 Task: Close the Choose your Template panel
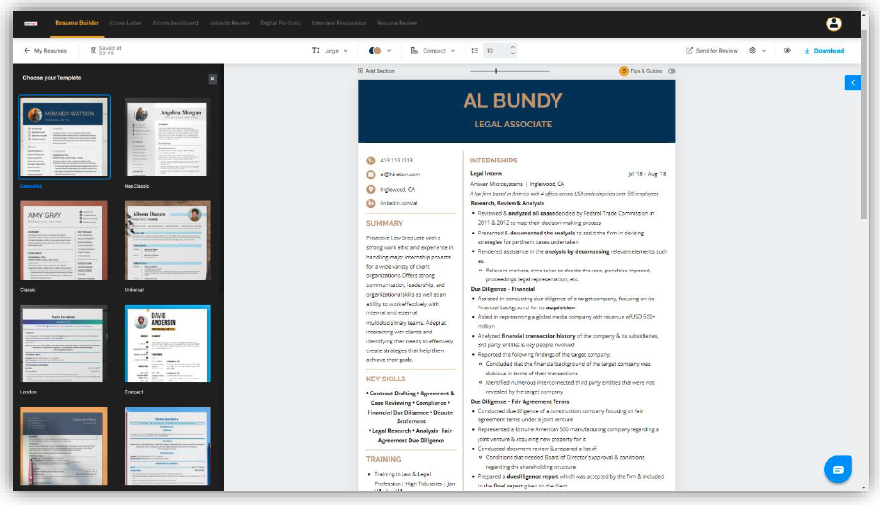click(212, 78)
